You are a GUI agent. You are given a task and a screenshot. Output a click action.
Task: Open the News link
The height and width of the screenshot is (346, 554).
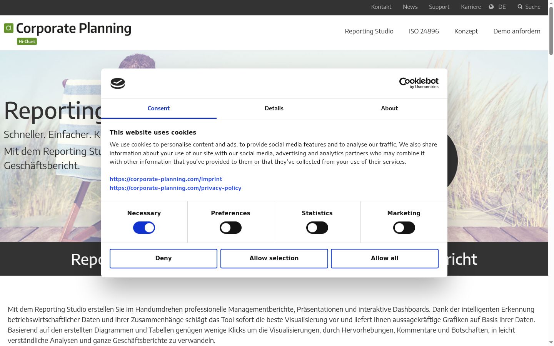pos(410,7)
